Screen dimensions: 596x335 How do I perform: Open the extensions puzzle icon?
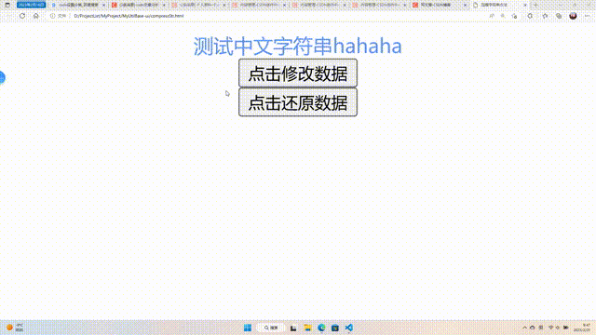click(530, 16)
